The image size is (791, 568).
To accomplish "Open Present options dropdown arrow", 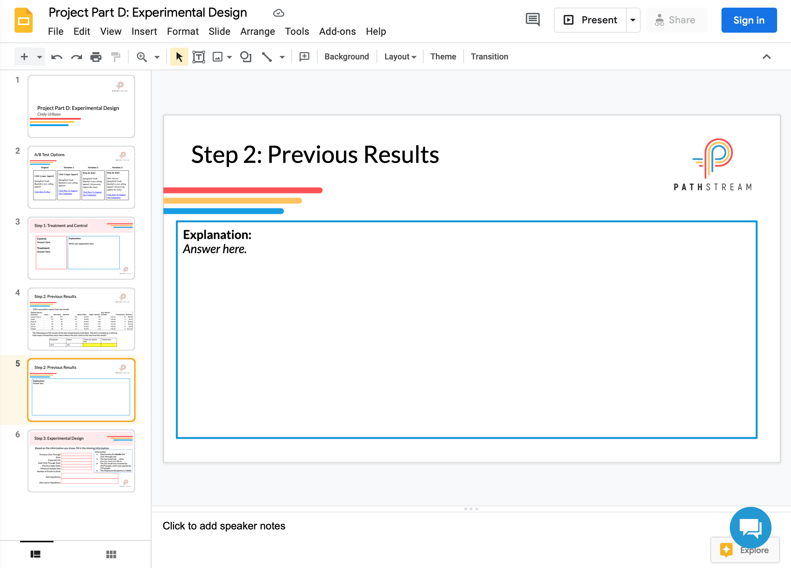I will [633, 20].
